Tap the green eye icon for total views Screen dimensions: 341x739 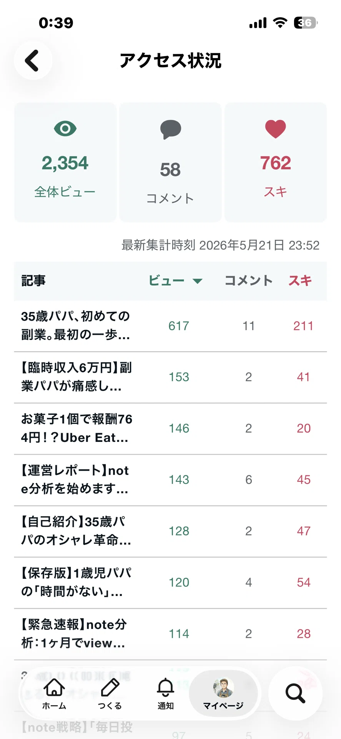coord(65,129)
